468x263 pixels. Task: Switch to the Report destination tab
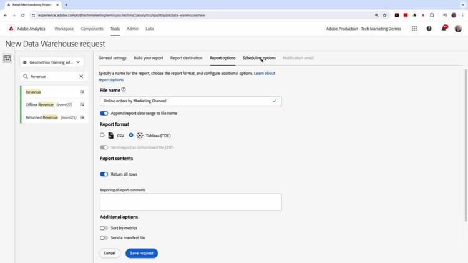tap(186, 58)
